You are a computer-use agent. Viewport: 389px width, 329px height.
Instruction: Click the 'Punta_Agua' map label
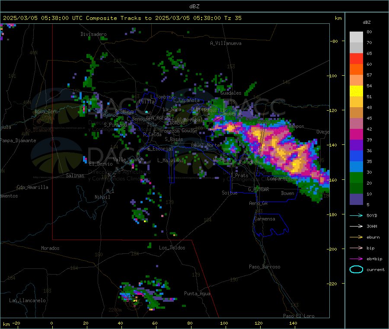[197, 294]
